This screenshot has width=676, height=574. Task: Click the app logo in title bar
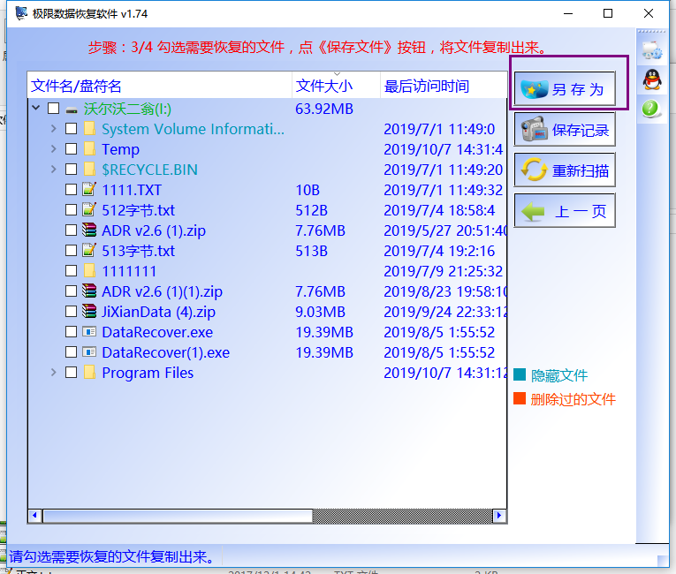[20, 13]
